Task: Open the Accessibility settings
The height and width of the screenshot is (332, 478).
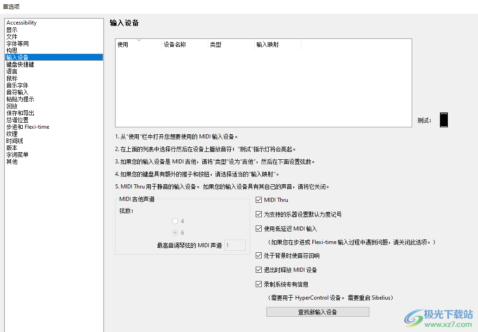Action: click(x=22, y=22)
